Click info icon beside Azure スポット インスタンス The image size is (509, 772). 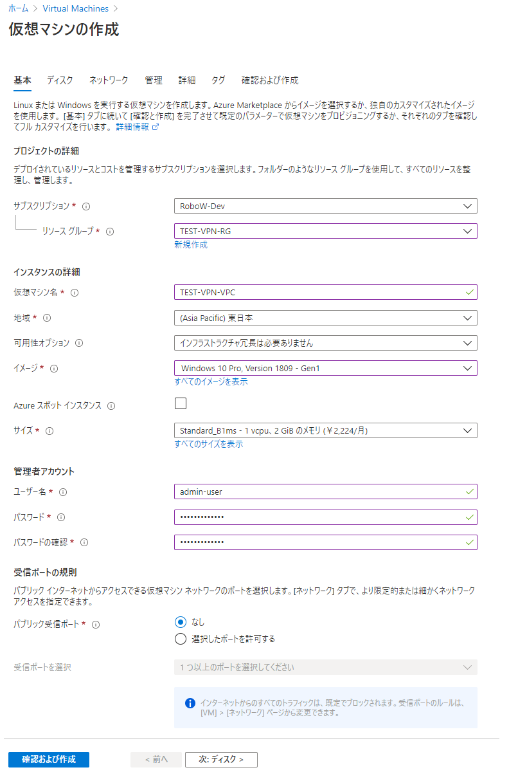111,406
